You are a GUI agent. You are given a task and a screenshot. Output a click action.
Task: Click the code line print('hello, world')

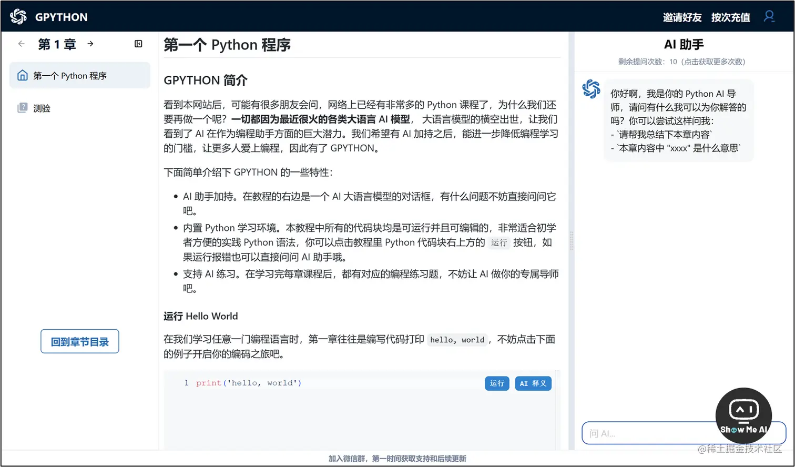(249, 383)
